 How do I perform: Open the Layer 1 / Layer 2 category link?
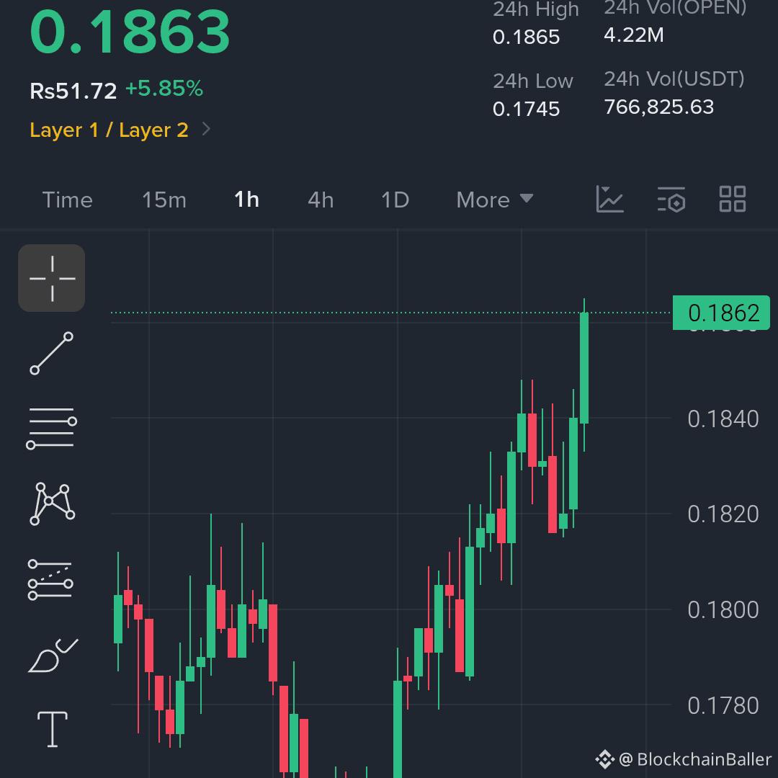point(109,130)
